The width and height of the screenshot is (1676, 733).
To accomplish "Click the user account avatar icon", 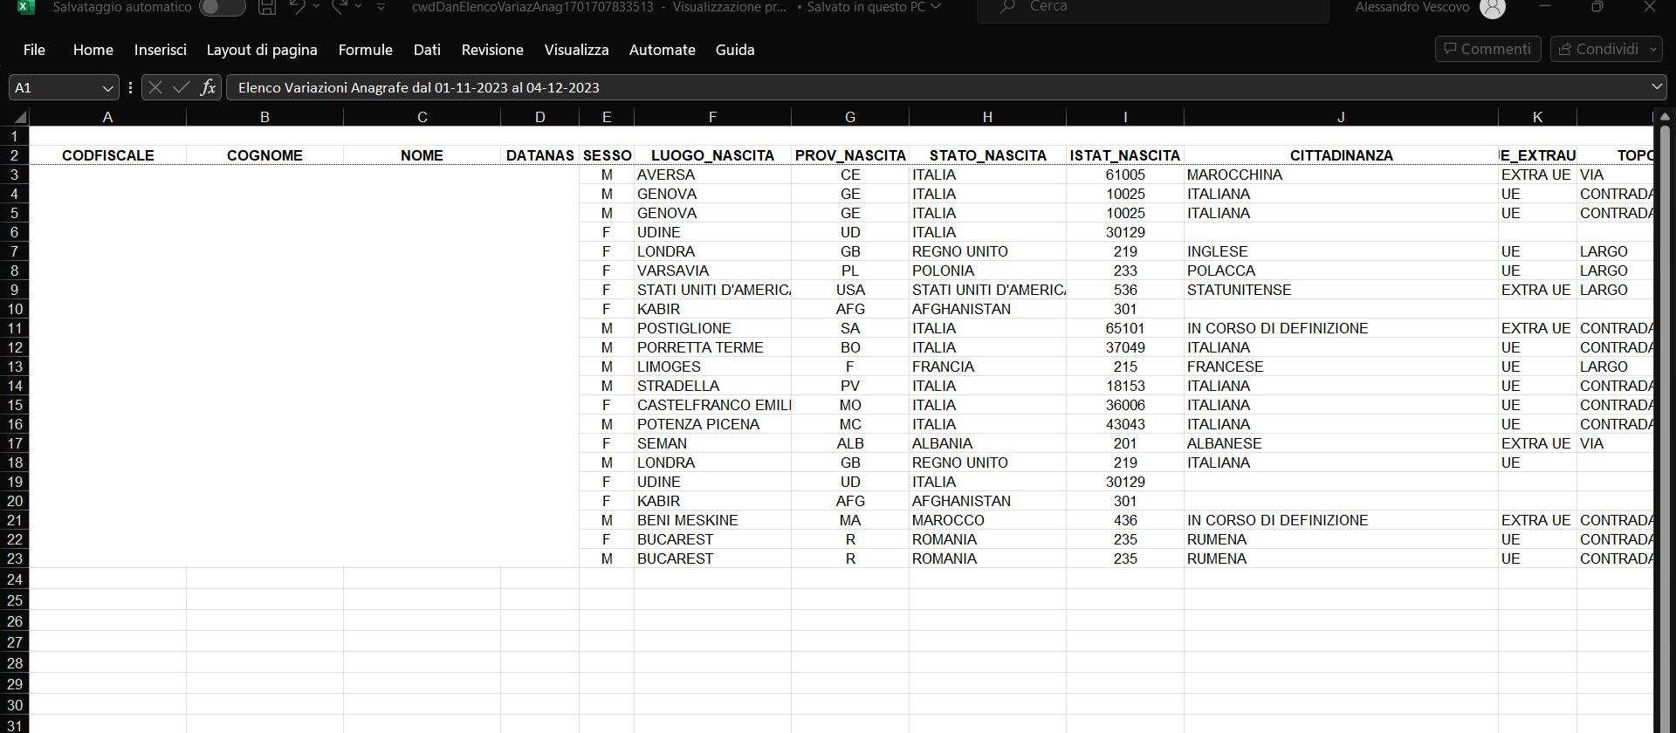I will (x=1493, y=8).
